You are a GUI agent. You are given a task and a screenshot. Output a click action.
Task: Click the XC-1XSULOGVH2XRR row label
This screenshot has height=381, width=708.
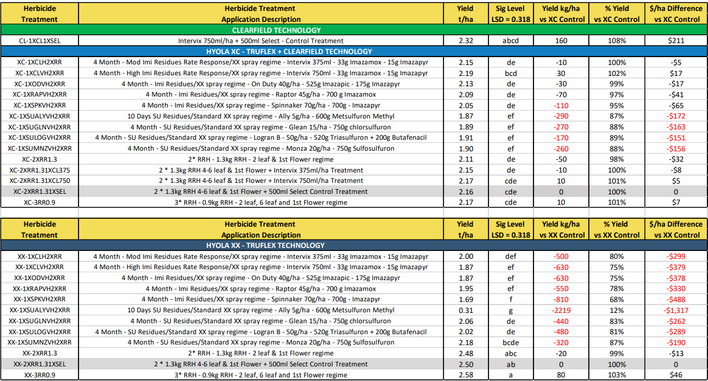click(x=40, y=137)
